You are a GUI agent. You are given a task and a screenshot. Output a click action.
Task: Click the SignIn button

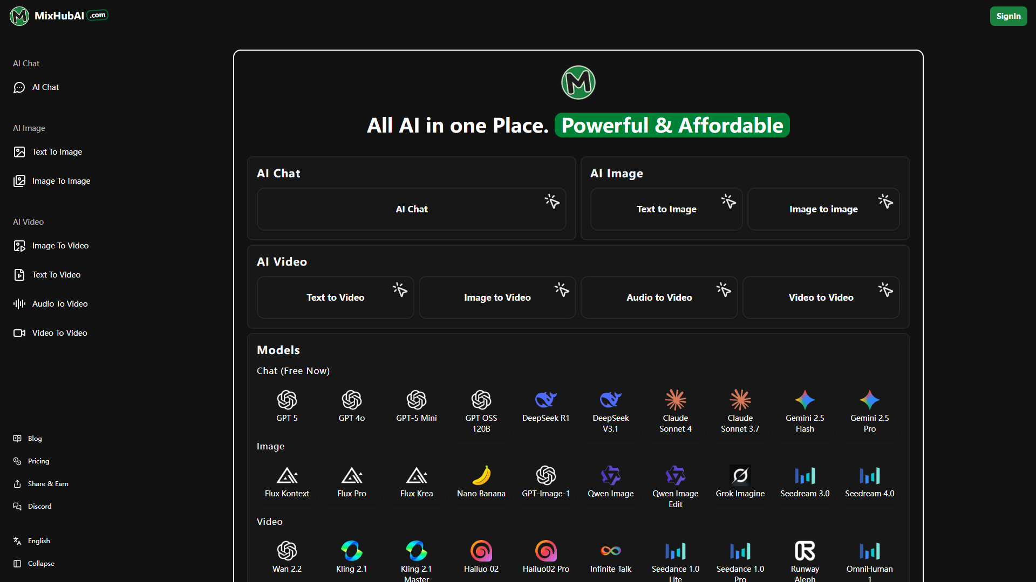coord(1008,16)
